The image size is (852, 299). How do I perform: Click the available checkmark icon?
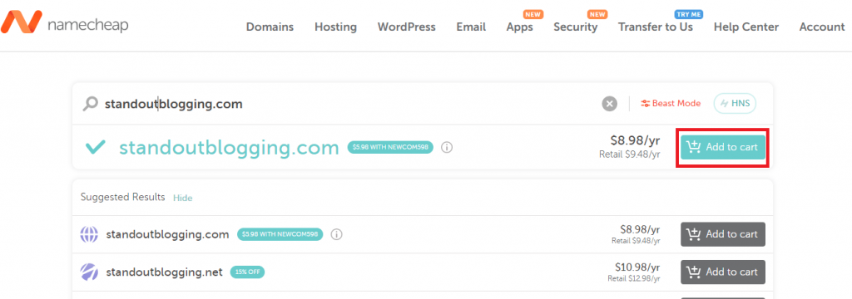click(x=95, y=147)
